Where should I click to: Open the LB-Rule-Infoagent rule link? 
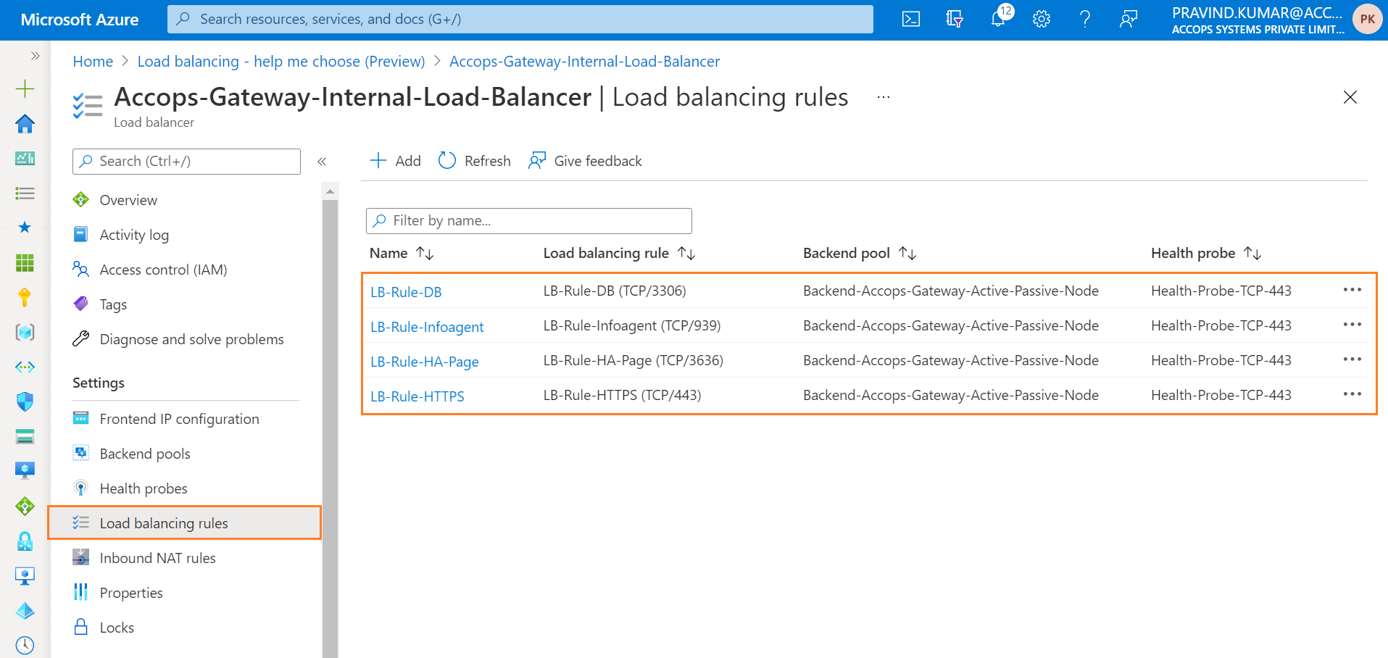pos(427,327)
